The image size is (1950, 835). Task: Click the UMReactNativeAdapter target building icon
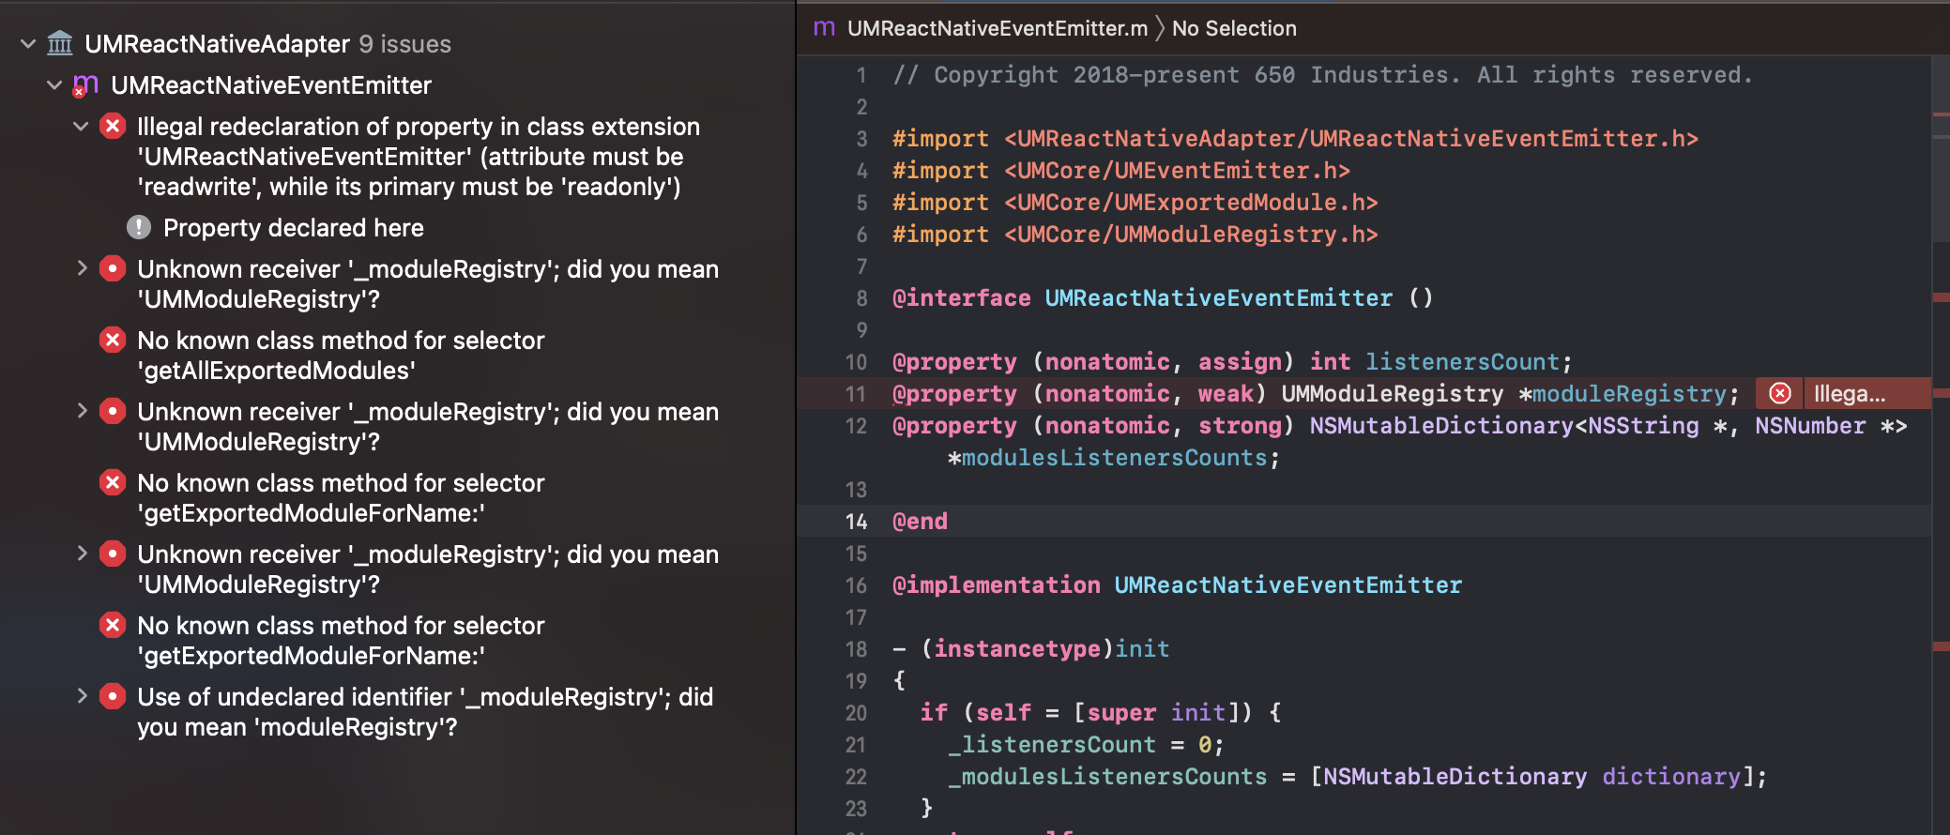click(60, 43)
